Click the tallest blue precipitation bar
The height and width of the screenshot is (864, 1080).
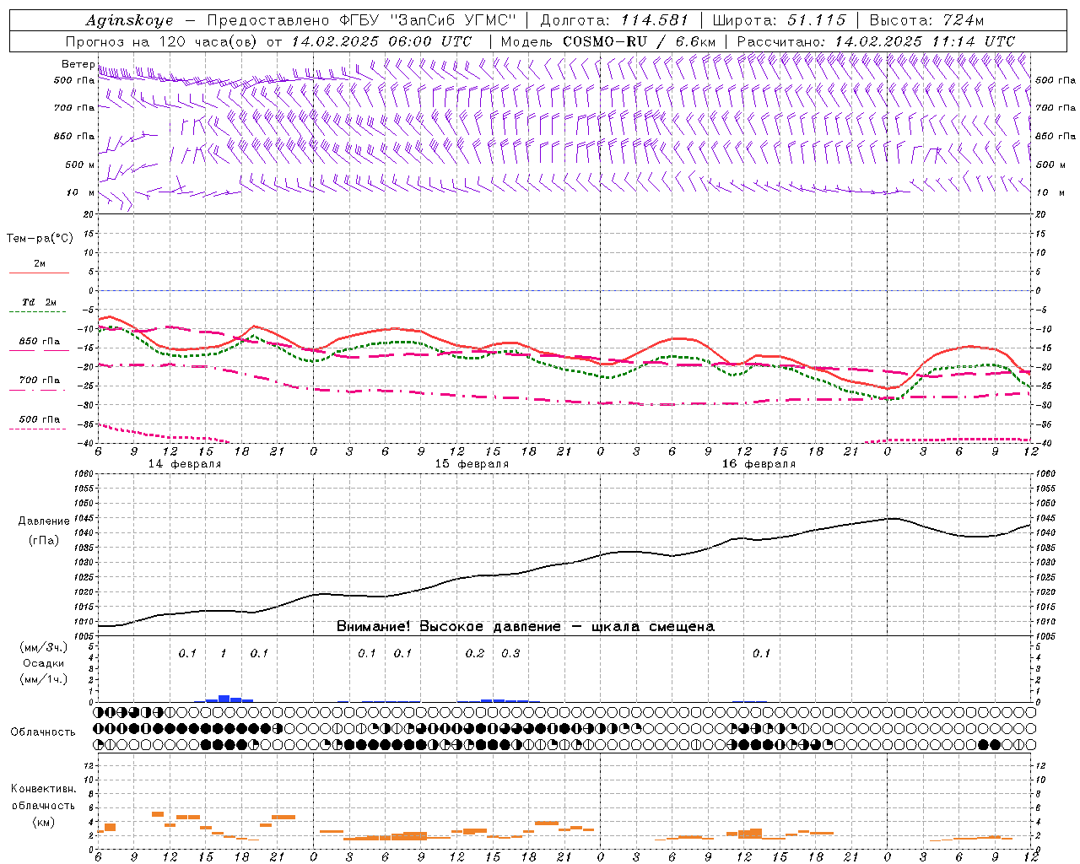pyautogui.click(x=224, y=699)
